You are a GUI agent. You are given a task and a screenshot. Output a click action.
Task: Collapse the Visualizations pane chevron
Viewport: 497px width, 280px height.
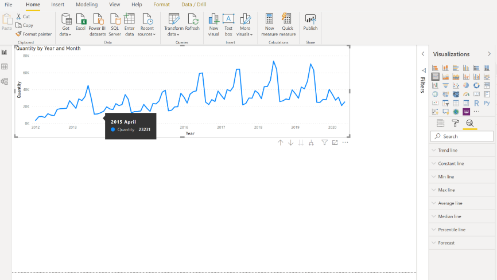click(489, 54)
